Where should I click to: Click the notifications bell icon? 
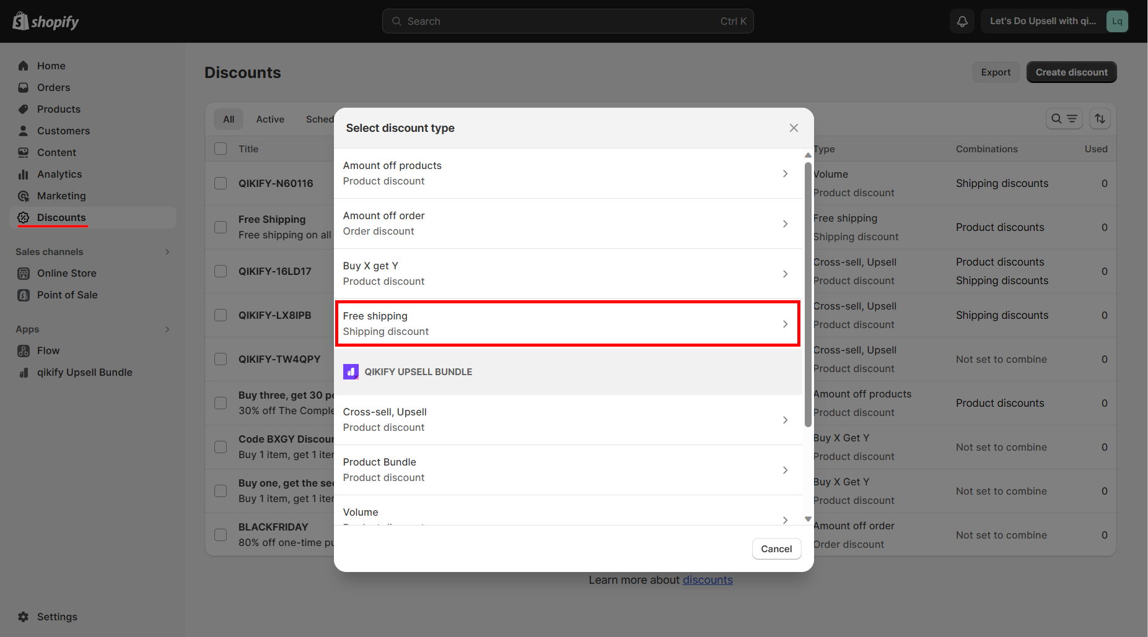pyautogui.click(x=962, y=21)
